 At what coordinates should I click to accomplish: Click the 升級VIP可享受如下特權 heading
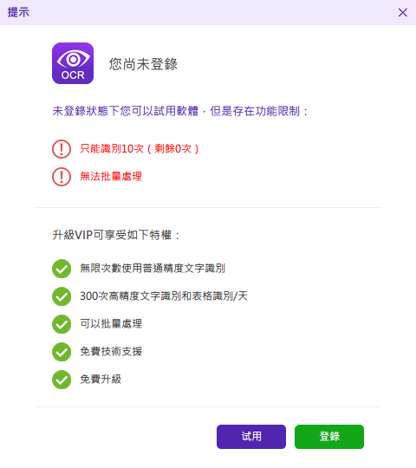(x=116, y=235)
